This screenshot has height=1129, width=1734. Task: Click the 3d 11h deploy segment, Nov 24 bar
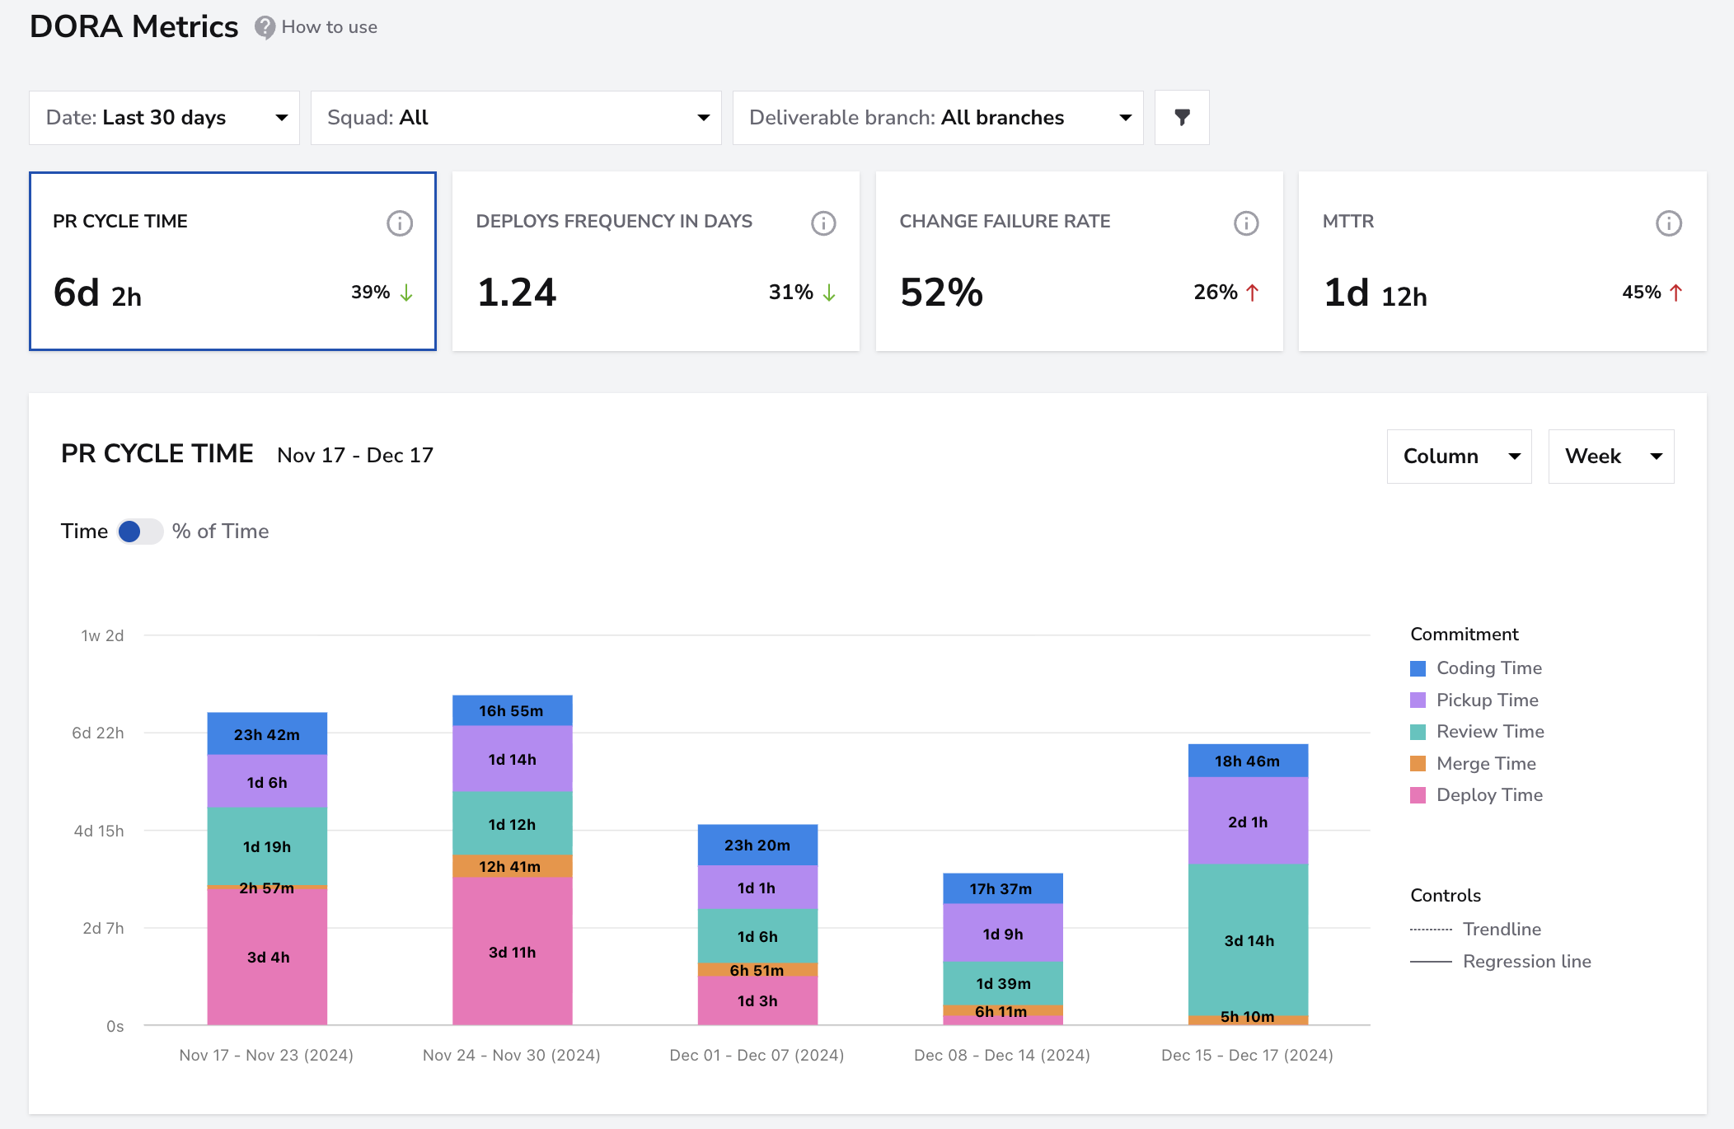(x=512, y=952)
